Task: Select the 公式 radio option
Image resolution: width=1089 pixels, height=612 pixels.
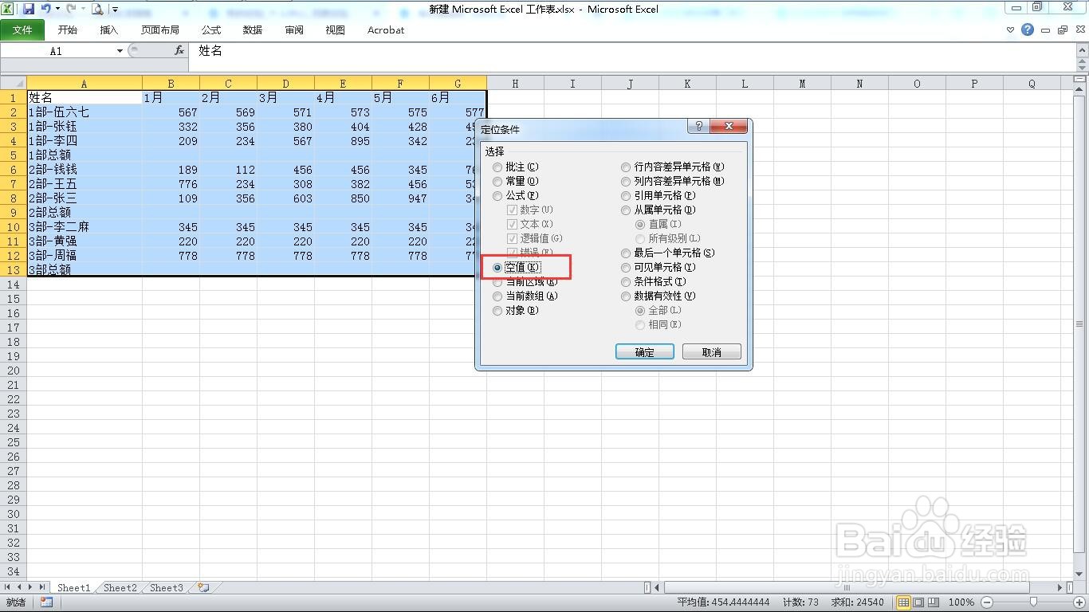Action: pyautogui.click(x=516, y=196)
